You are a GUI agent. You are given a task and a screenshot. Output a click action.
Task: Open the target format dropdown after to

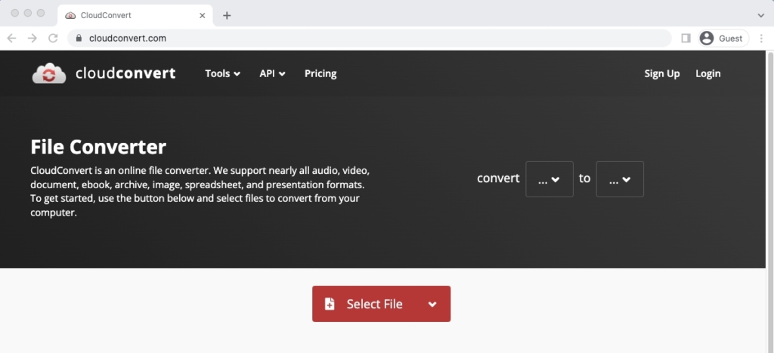click(x=620, y=178)
